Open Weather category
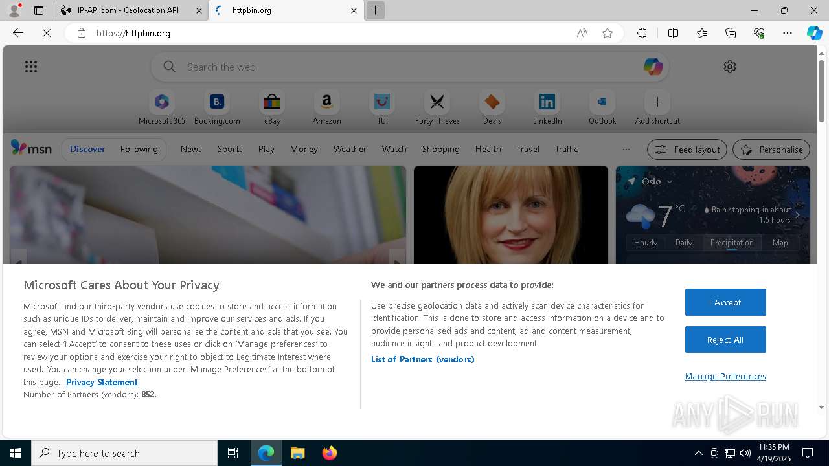829x466 pixels. (x=350, y=149)
